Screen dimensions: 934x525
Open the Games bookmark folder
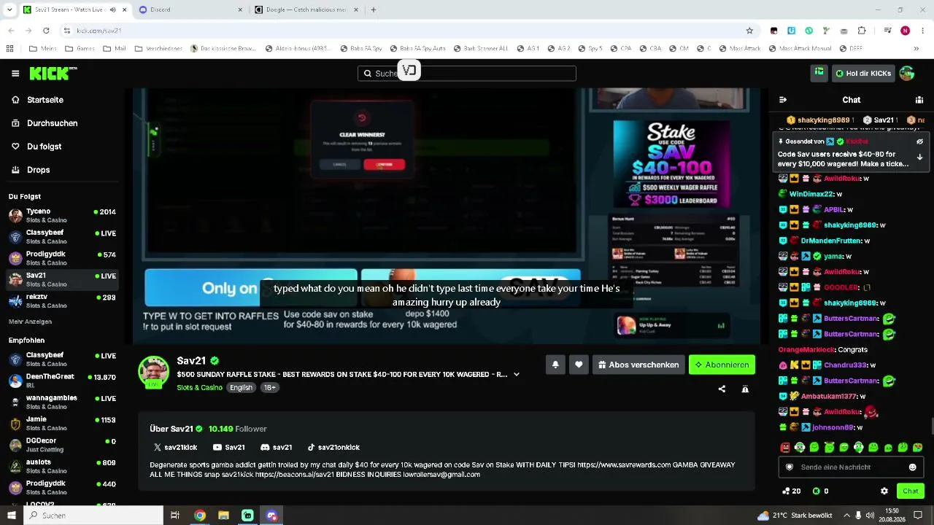(x=80, y=49)
